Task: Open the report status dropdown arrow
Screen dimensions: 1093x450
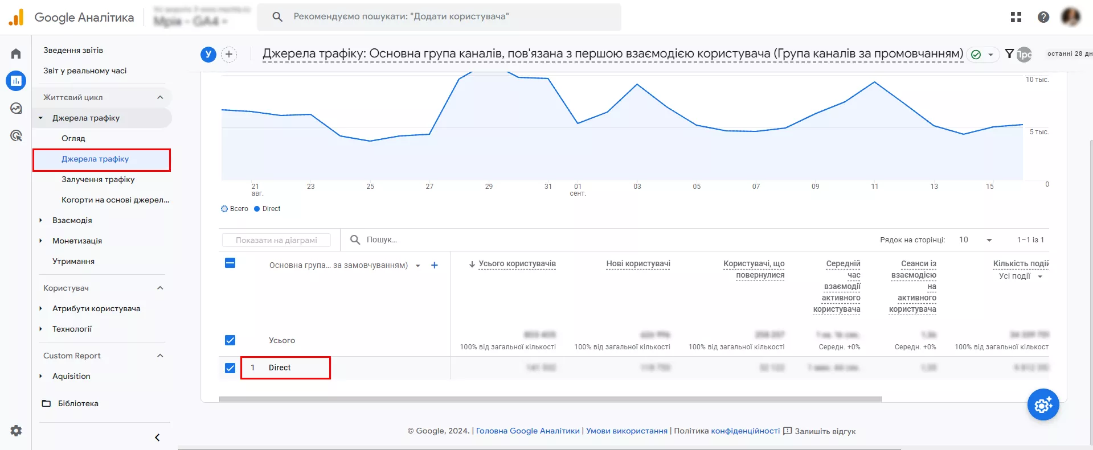Action: tap(990, 55)
